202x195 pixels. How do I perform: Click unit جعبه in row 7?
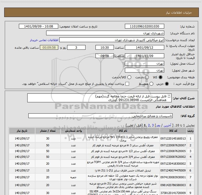[x=73, y=177]
